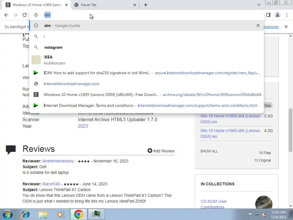This screenshot has width=293, height=220.
Task: Click the scrollbar up arrow
Action: coord(290,36)
